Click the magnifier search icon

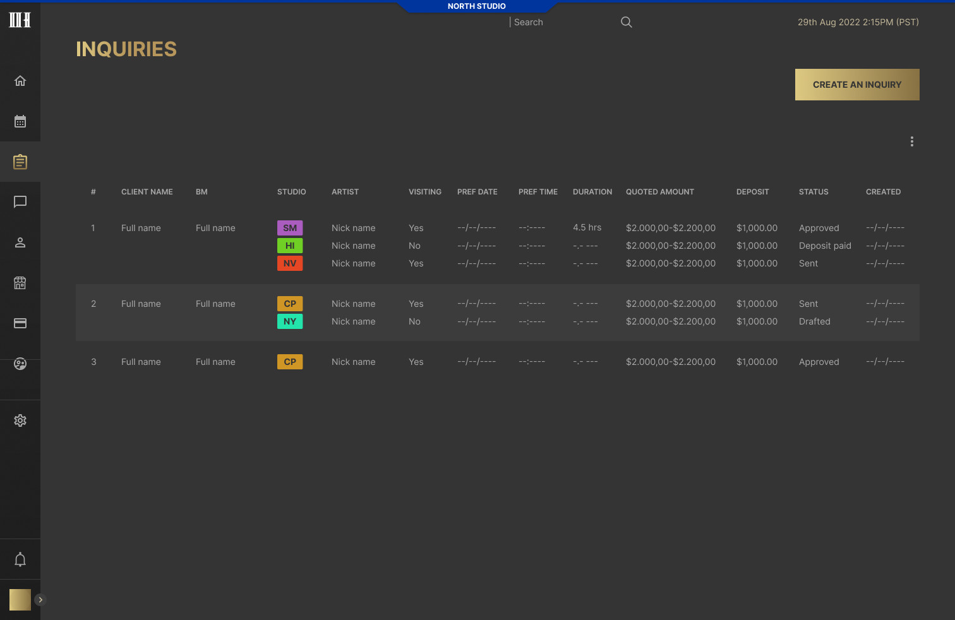tap(627, 22)
